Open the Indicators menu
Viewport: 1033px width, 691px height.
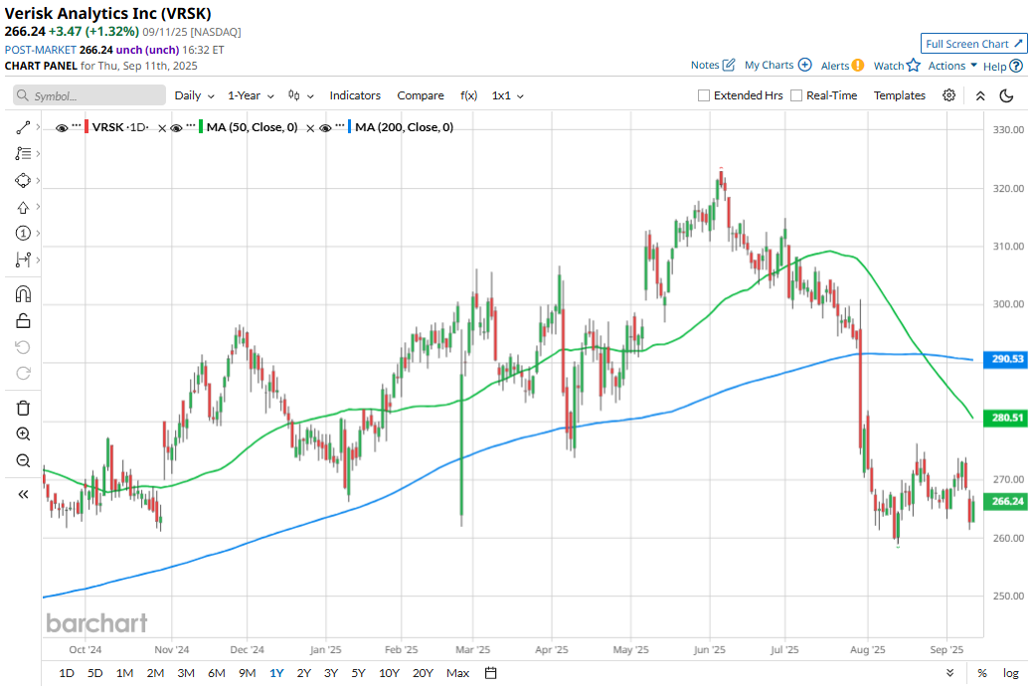(x=355, y=95)
